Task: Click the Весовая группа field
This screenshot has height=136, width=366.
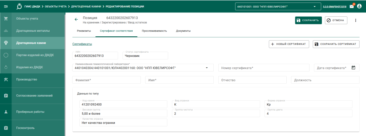Action: point(123,114)
